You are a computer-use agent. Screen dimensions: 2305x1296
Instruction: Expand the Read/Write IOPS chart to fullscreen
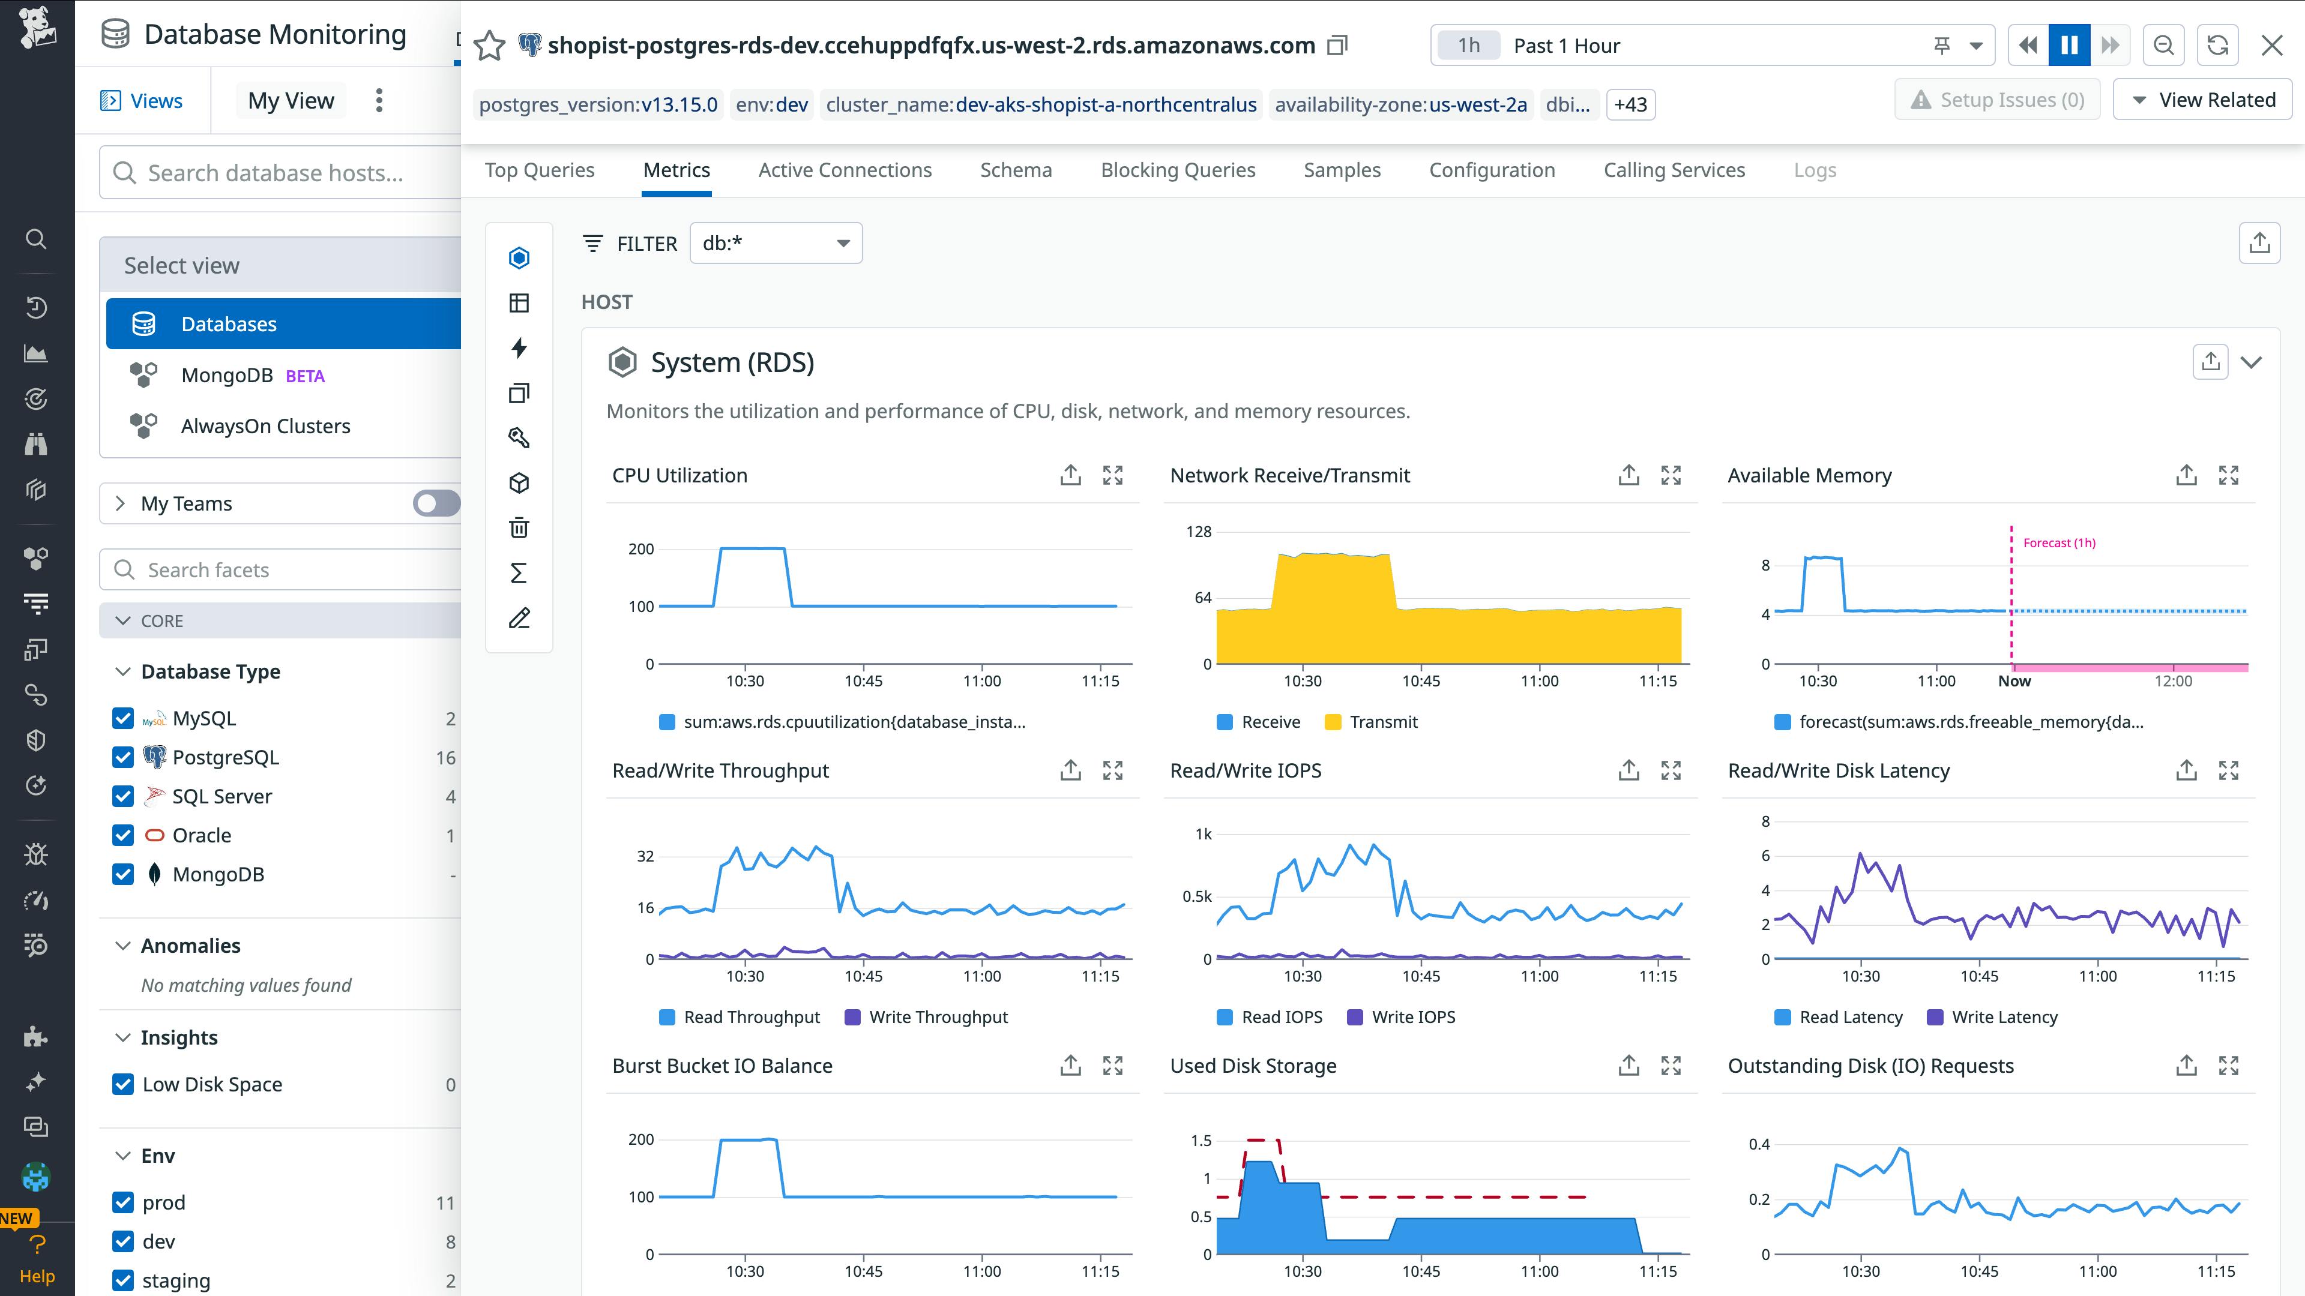click(x=1672, y=770)
